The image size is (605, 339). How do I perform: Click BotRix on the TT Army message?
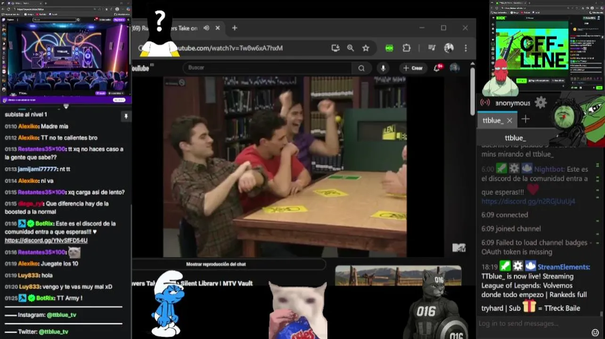[45, 298]
